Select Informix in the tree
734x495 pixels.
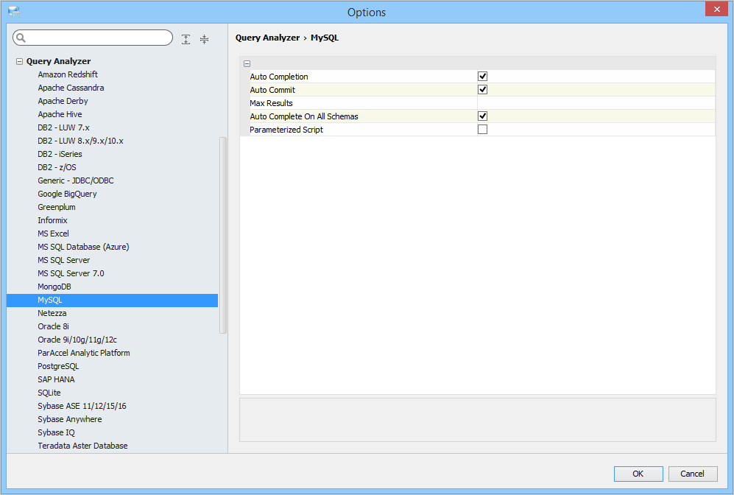coord(52,220)
